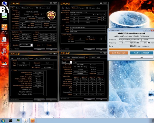This screenshot has width=154, height=123.
Task: Open the Windows Start menu orb
Action: tap(3, 120)
